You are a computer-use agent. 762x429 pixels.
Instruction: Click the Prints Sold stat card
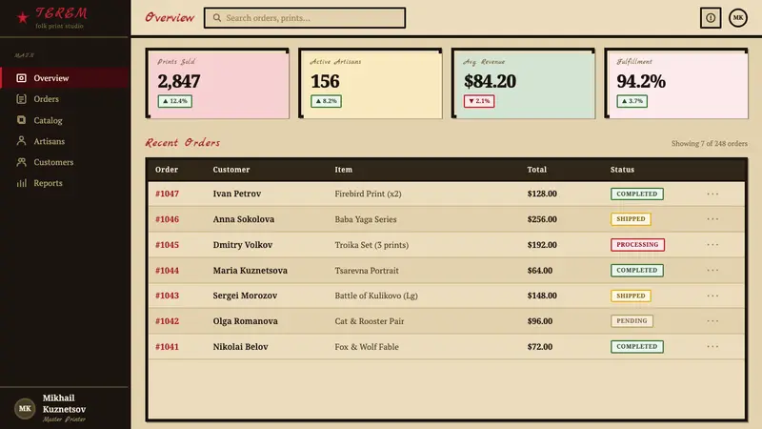point(217,83)
